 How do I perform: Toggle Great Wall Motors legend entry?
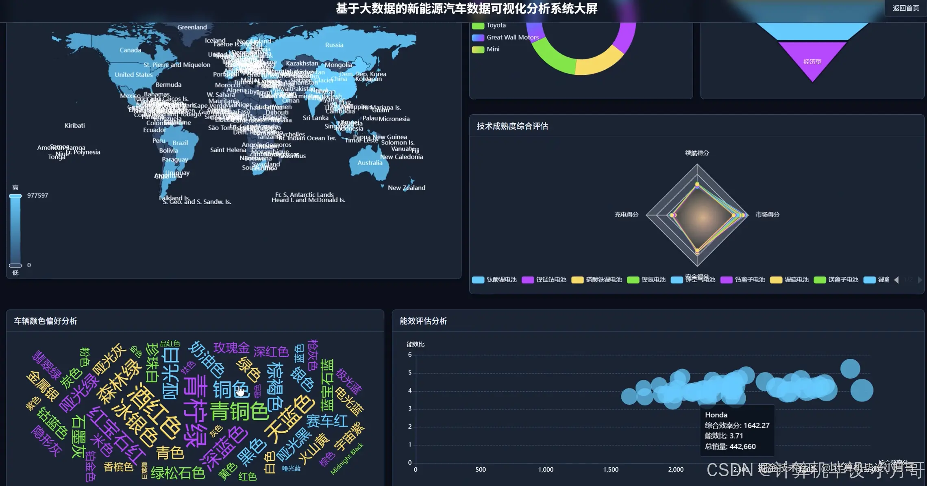(478, 37)
